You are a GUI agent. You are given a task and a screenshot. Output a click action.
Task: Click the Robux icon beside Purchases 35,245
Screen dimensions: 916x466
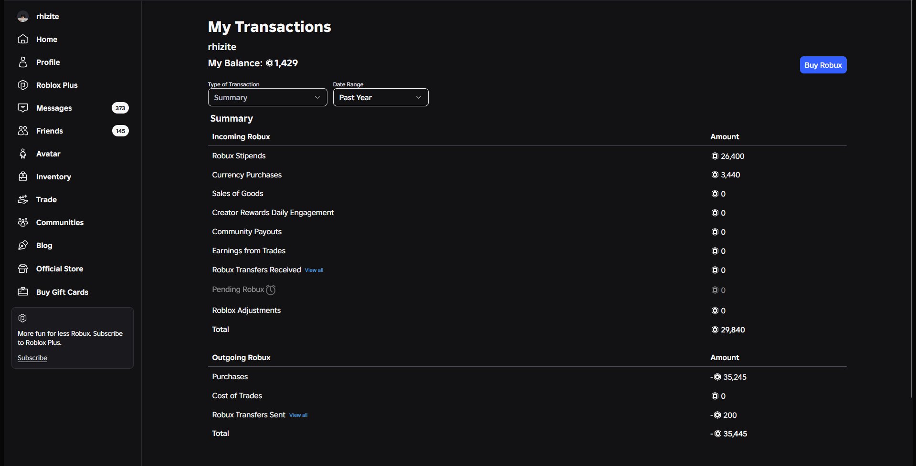717,377
